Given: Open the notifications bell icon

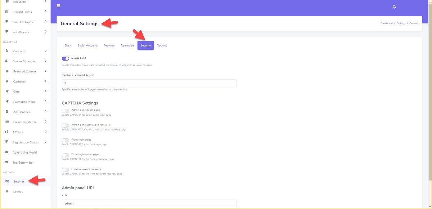Looking at the screenshot, I should click(x=394, y=7).
